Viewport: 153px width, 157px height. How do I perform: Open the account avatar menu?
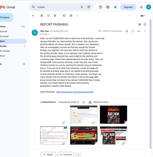(149, 7)
